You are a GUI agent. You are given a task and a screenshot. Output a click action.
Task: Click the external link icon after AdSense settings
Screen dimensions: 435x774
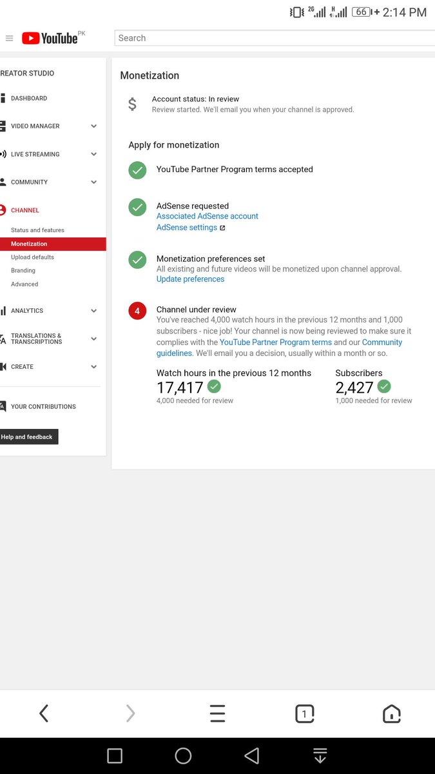[x=222, y=228]
